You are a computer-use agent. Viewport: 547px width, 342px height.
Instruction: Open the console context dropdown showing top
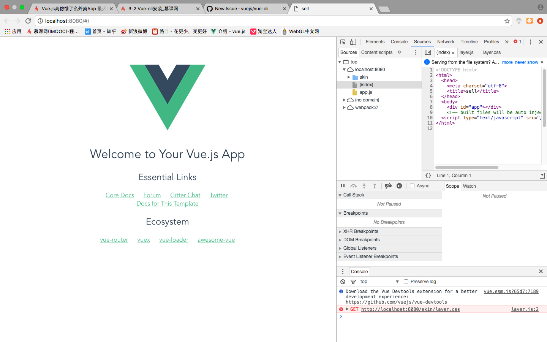379,282
